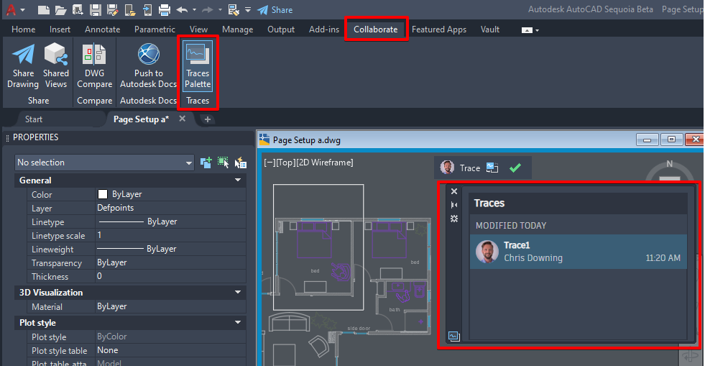Toggle trace front/back icon in Trace toolbar
Viewport: 705px width, 366px height.
click(492, 168)
